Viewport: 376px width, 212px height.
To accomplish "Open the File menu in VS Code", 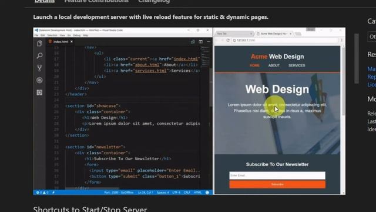I will (x=36, y=35).
